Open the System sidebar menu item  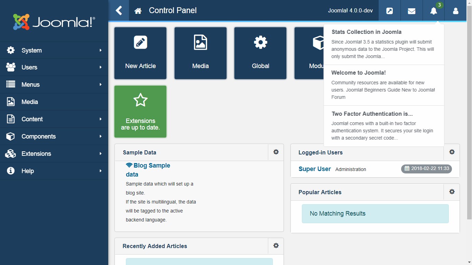point(54,50)
